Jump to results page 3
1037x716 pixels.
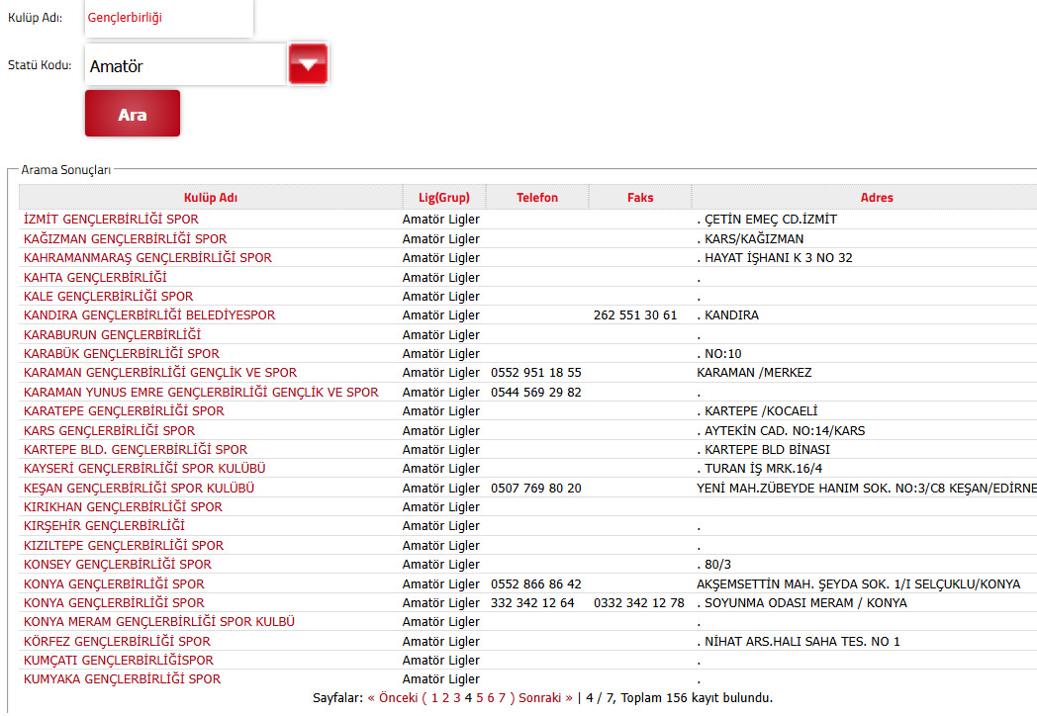point(457,698)
